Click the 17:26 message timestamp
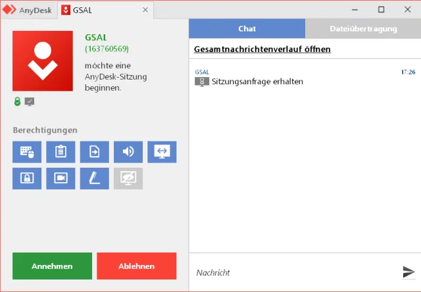Image resolution: width=421 pixels, height=292 pixels. (408, 72)
